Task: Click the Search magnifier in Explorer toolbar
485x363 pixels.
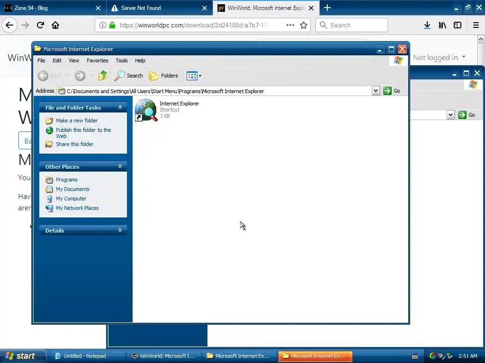Action: pos(129,76)
